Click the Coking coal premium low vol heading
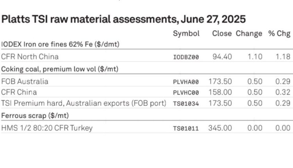293x168 pixels. click(60, 69)
